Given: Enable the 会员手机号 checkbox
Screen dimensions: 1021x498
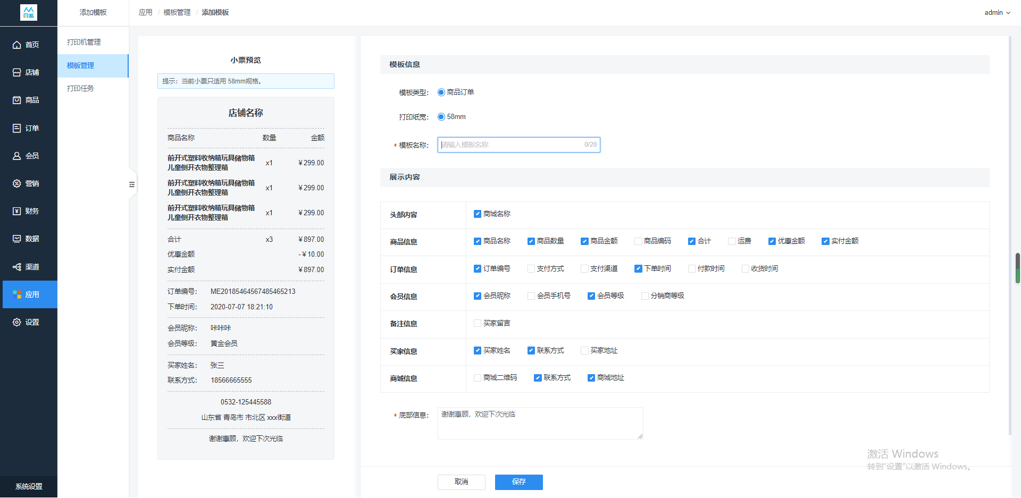Looking at the screenshot, I should tap(531, 296).
